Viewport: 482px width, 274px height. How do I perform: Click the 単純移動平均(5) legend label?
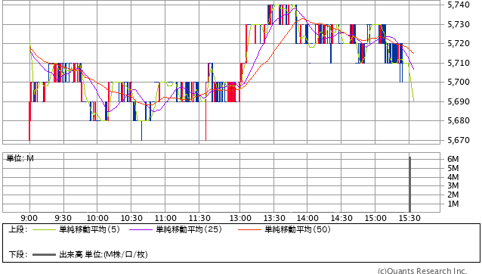[89, 229]
